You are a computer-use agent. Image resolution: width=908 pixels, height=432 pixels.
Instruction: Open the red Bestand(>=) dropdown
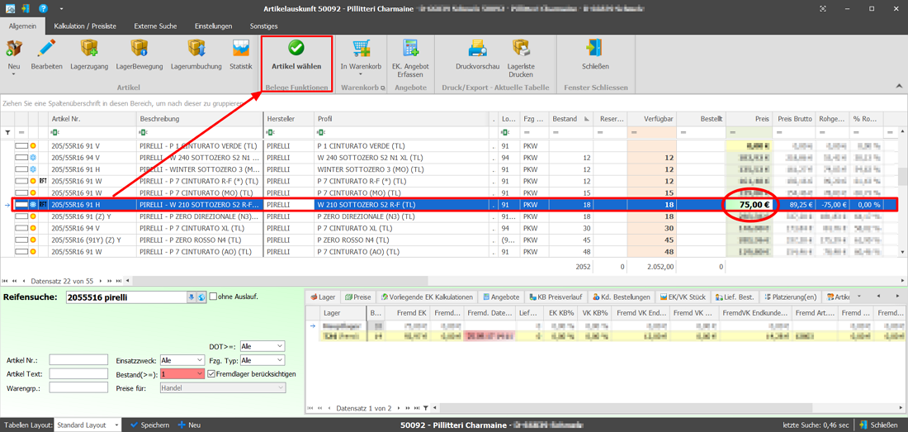182,374
